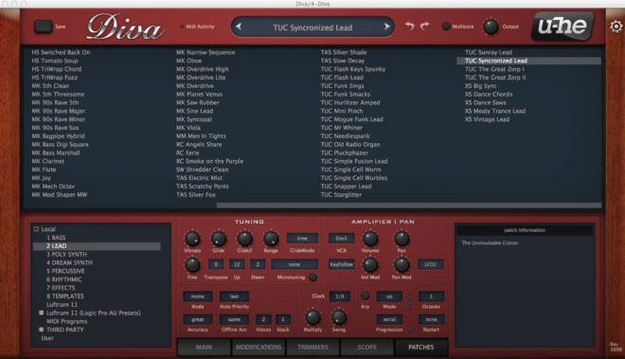The image size is (625, 359).
Task: Click the Volume knob
Action: point(370,239)
